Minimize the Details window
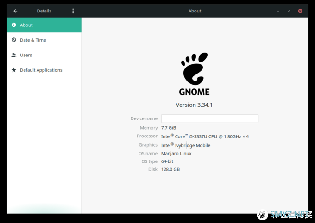 pos(278,11)
